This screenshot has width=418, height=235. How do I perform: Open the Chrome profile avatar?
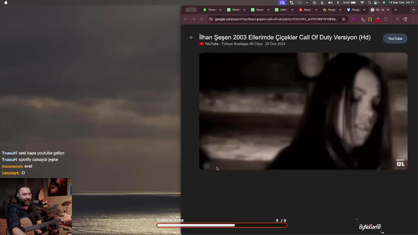point(405,19)
